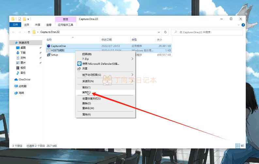Open the 文件 ribbon tab

pyautogui.click(x=15, y=25)
